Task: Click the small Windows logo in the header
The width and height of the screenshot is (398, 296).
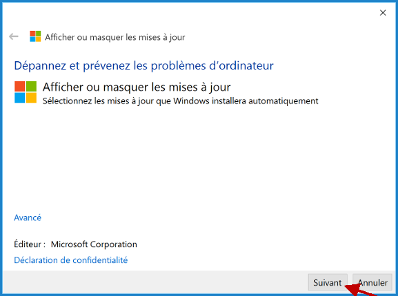Action: pyautogui.click(x=35, y=36)
